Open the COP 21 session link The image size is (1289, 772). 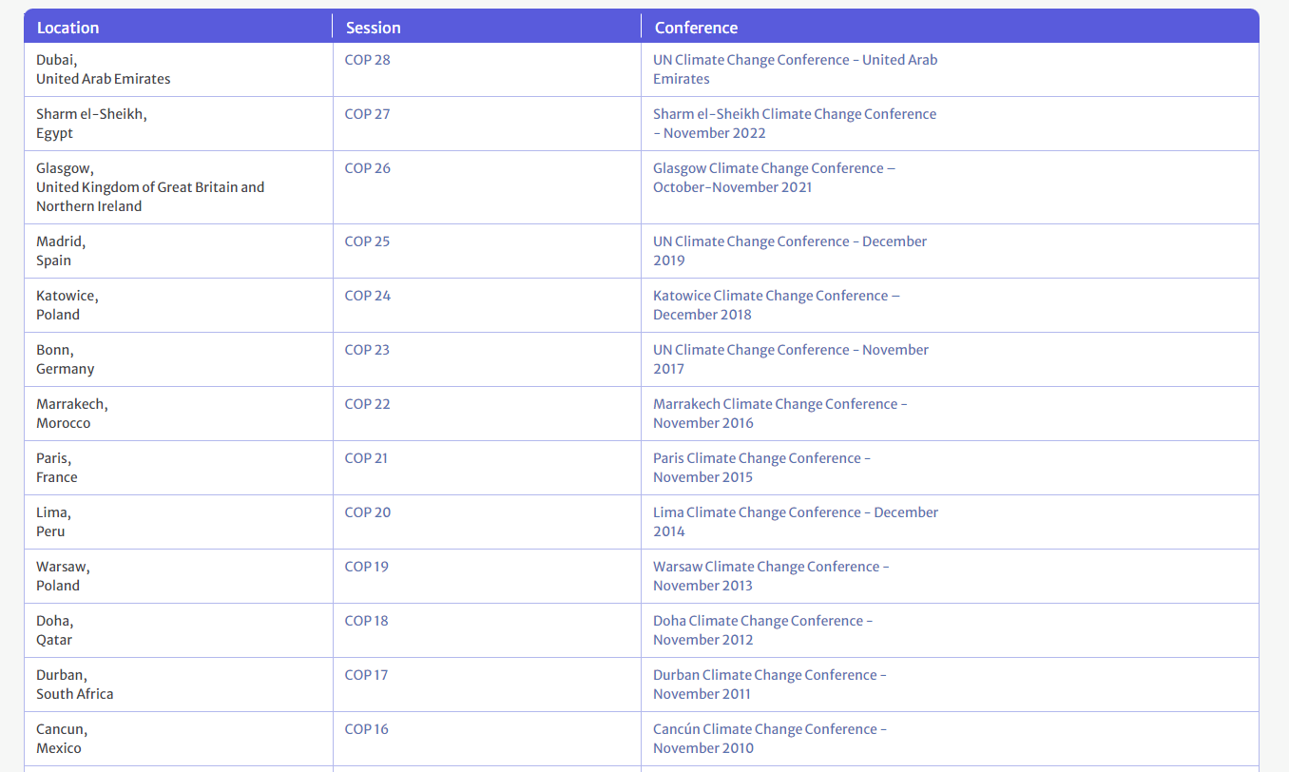coord(366,458)
